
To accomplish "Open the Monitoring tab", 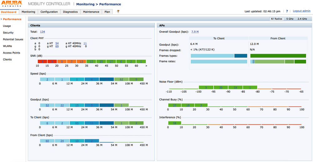I will pos(28,12).
